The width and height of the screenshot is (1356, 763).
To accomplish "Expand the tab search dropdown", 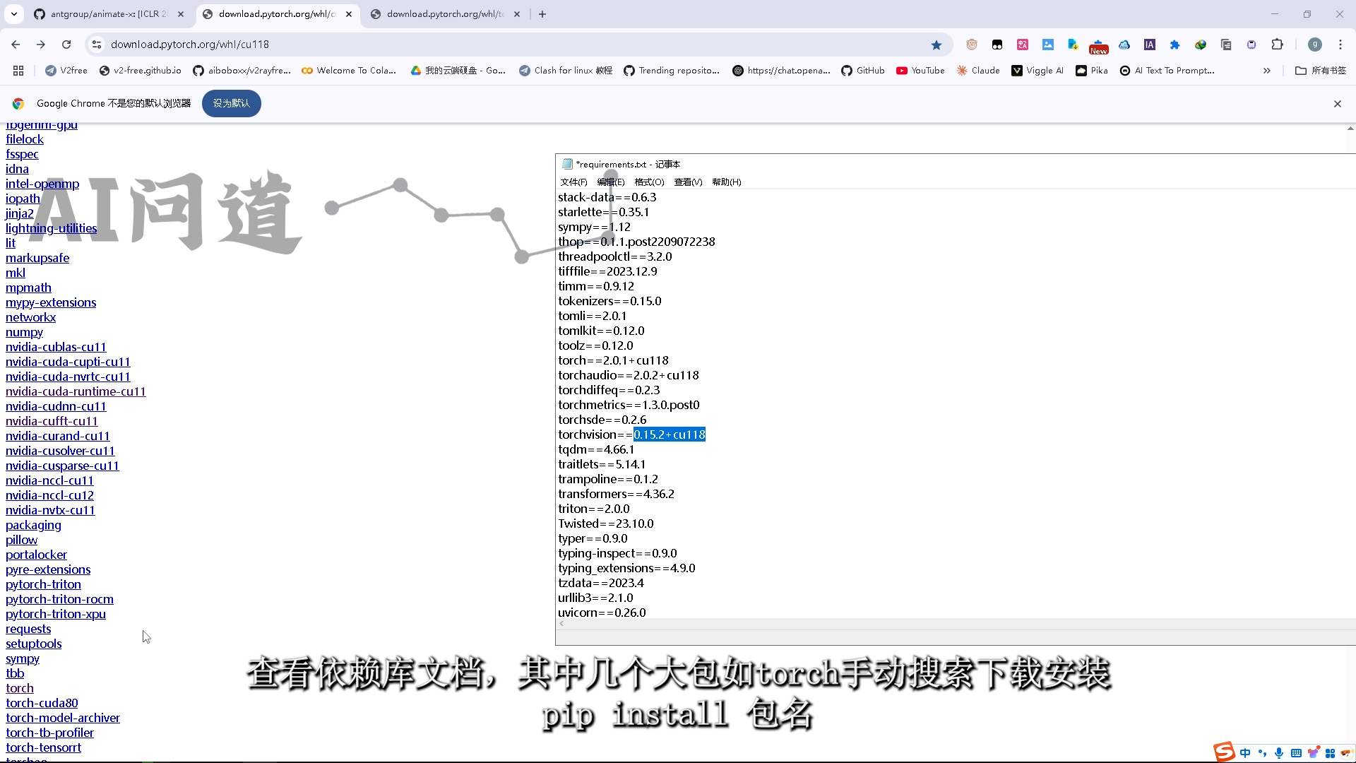I will (x=13, y=14).
